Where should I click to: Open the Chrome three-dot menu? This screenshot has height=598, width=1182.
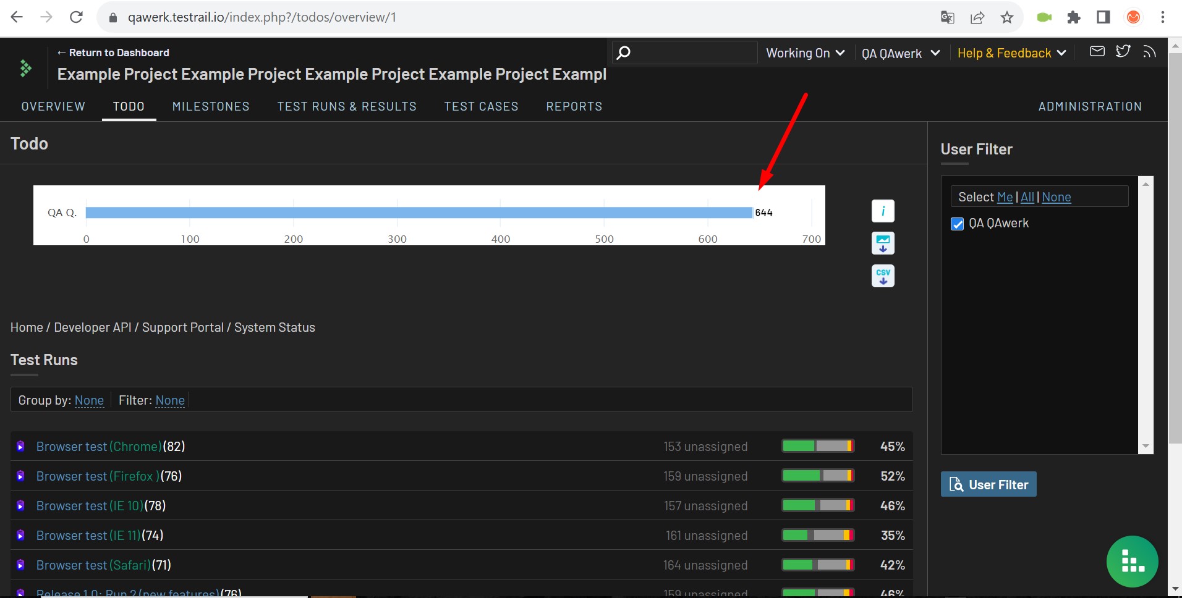(1163, 17)
